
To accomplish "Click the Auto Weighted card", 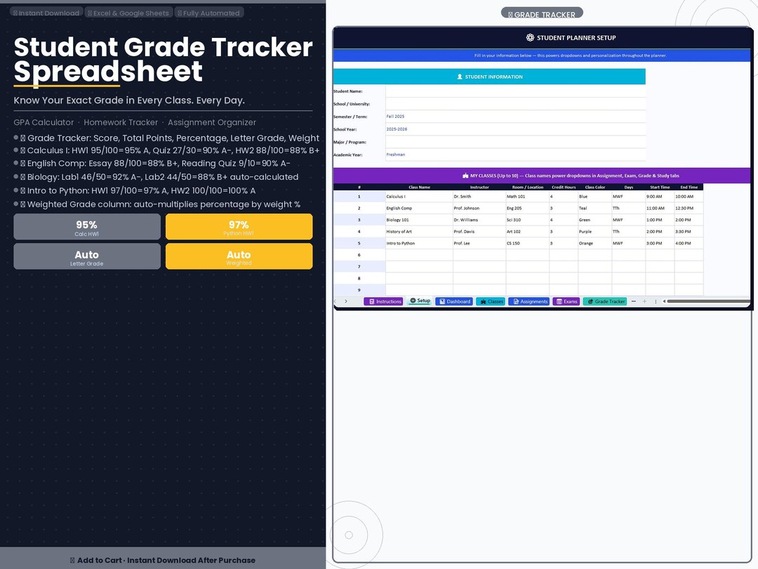I will coord(239,256).
